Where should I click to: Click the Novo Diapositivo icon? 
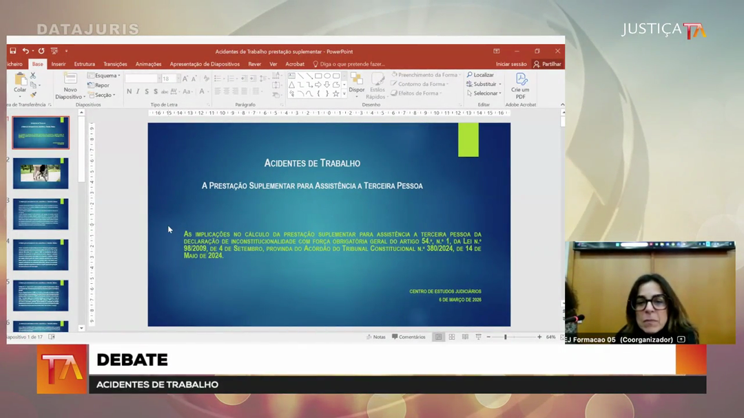[70, 81]
